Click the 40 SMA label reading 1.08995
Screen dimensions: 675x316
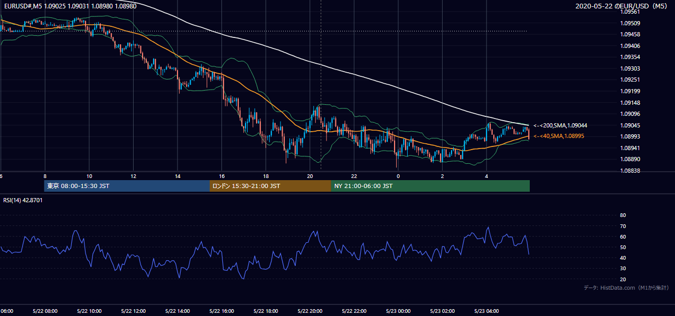[x=558, y=136]
